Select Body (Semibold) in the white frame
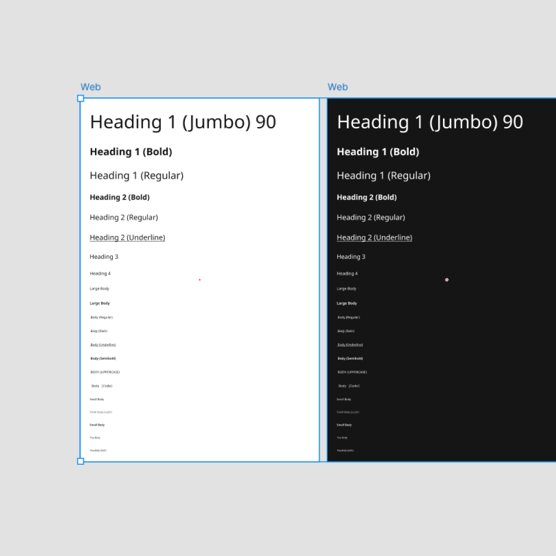556x556 pixels. (x=103, y=359)
